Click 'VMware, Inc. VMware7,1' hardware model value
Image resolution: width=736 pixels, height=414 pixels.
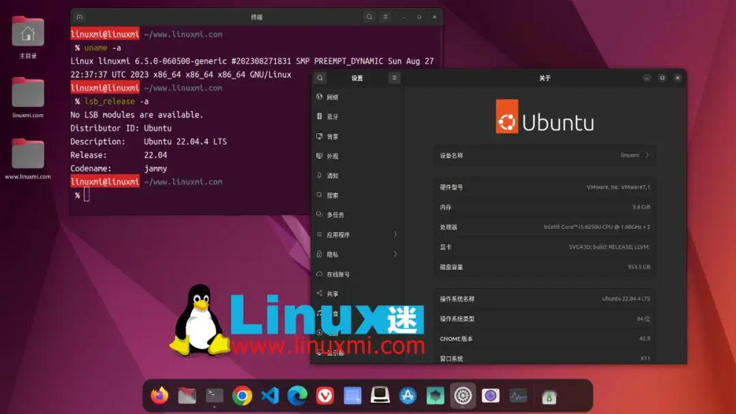click(618, 187)
